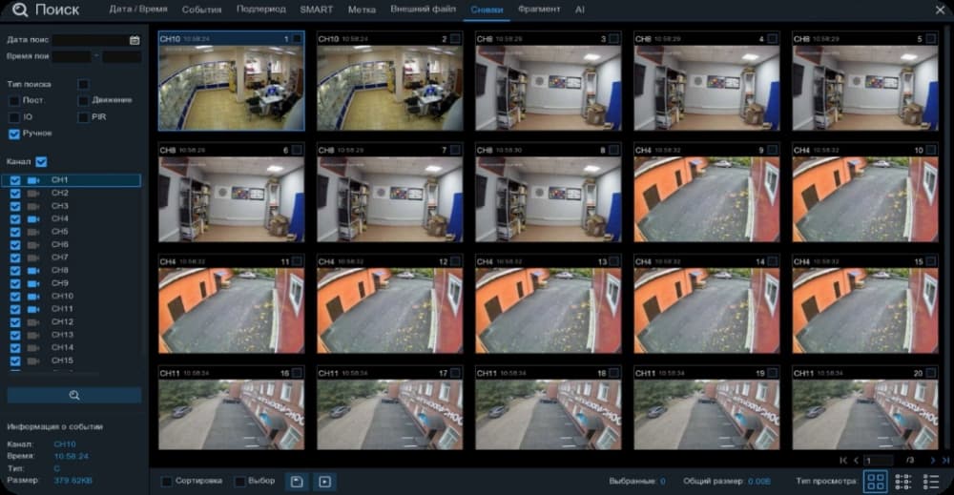This screenshot has height=495, width=954.
Task: Click the CH10 camera icon
Action: click(x=33, y=297)
